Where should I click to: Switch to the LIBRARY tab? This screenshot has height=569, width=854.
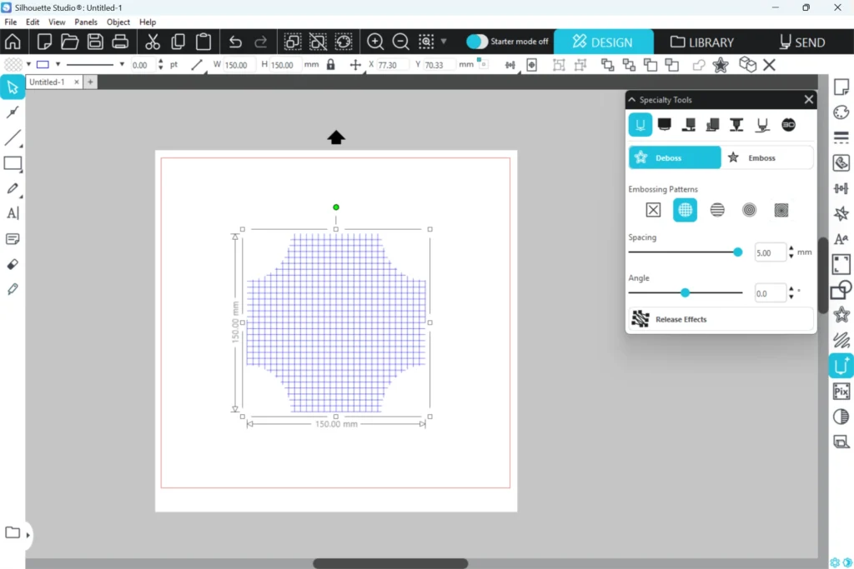pos(702,42)
